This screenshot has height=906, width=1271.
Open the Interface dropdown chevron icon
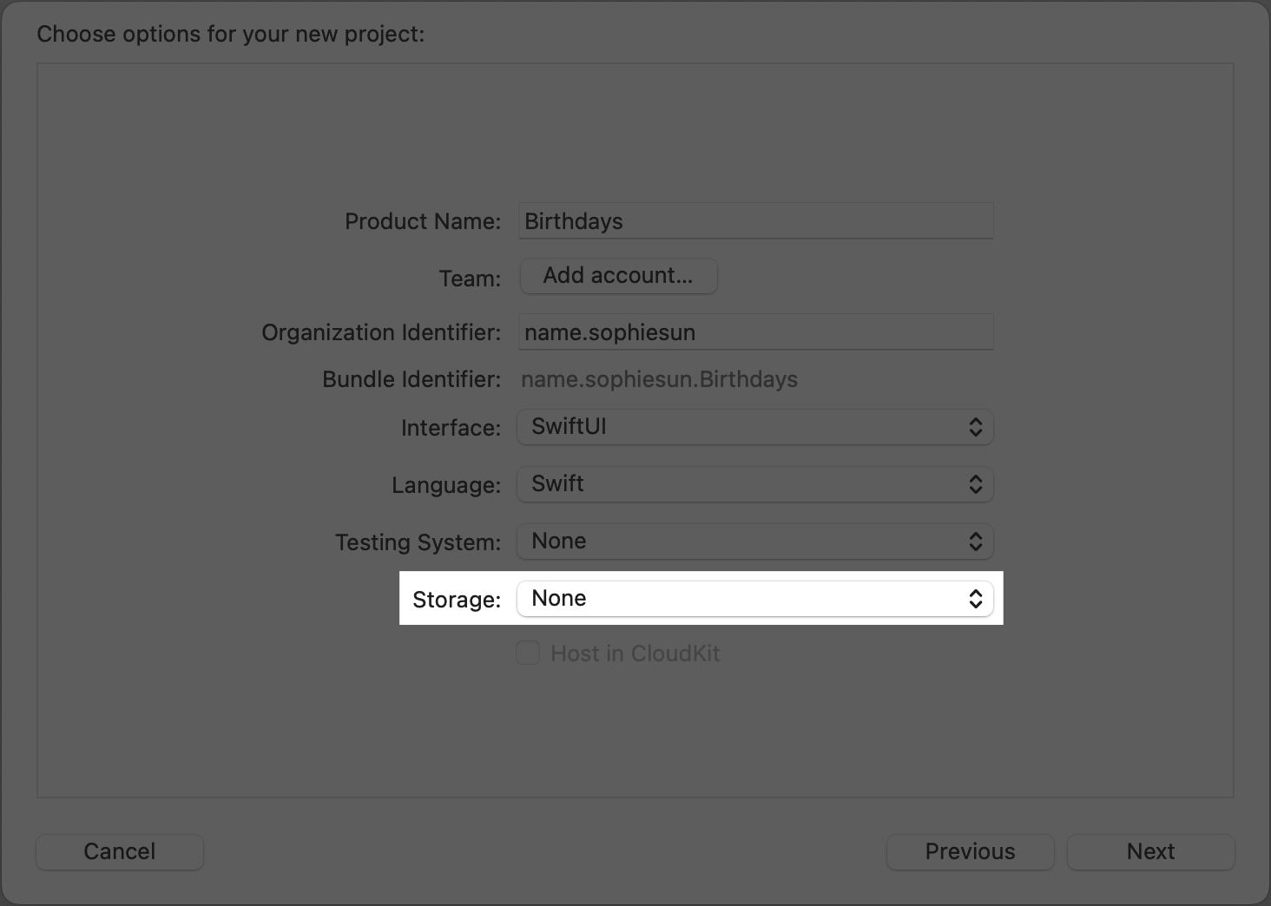[x=976, y=427]
